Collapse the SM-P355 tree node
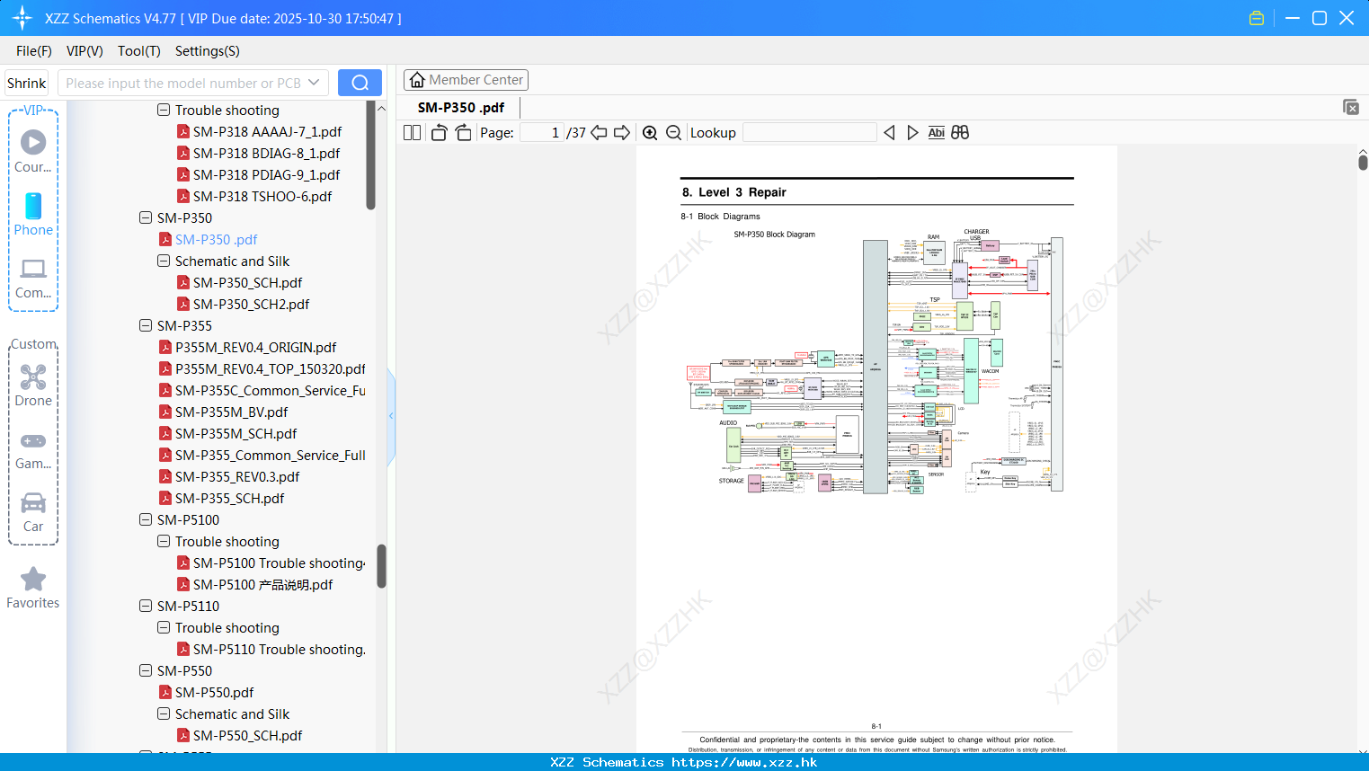Viewport: 1369px width, 771px height. coord(146,325)
